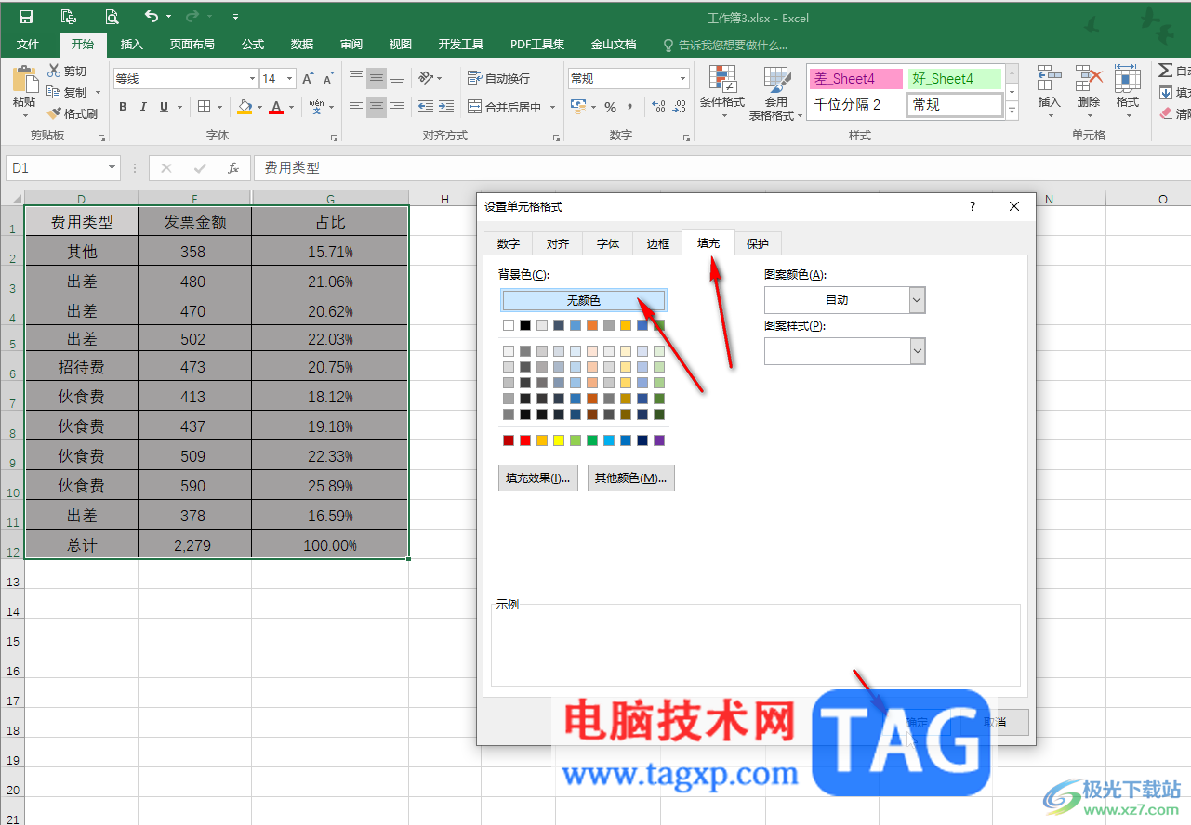The image size is (1191, 825).
Task: Open the font name dropdown (等线)
Action: [x=252, y=79]
